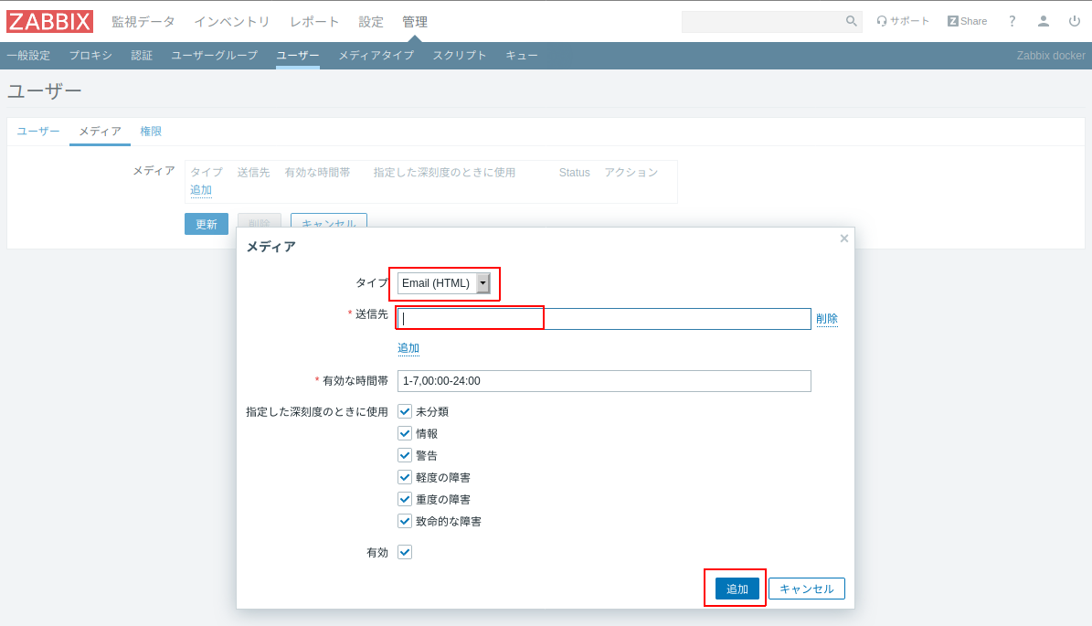Switch to the ユーザー form tab
Screen dimensions: 1092x626
38,131
